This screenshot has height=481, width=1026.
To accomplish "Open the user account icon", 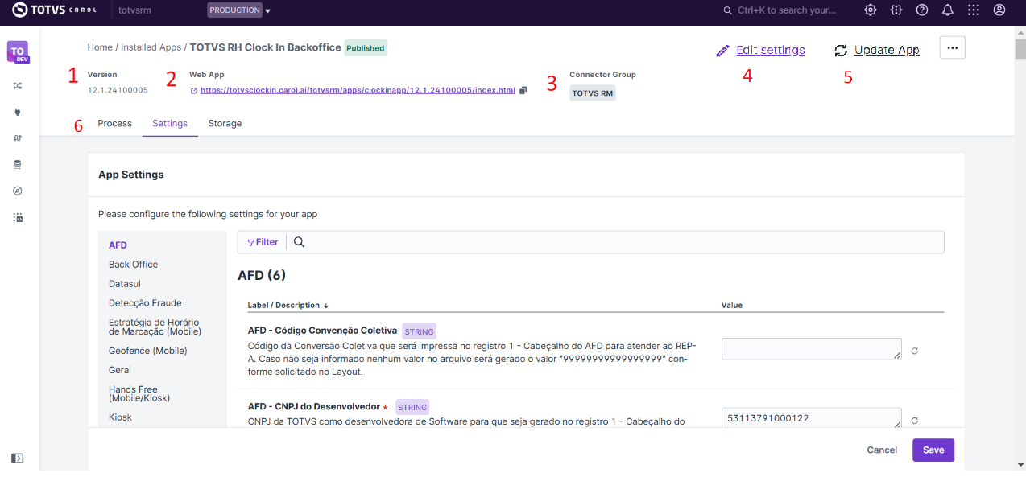I will point(999,10).
